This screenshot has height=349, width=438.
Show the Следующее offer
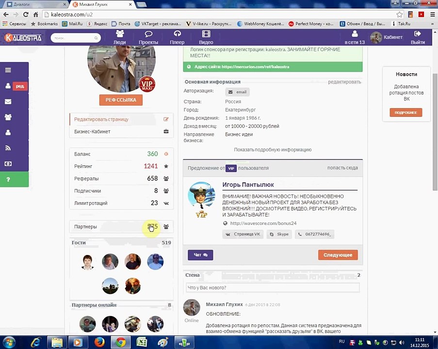[x=338, y=255]
